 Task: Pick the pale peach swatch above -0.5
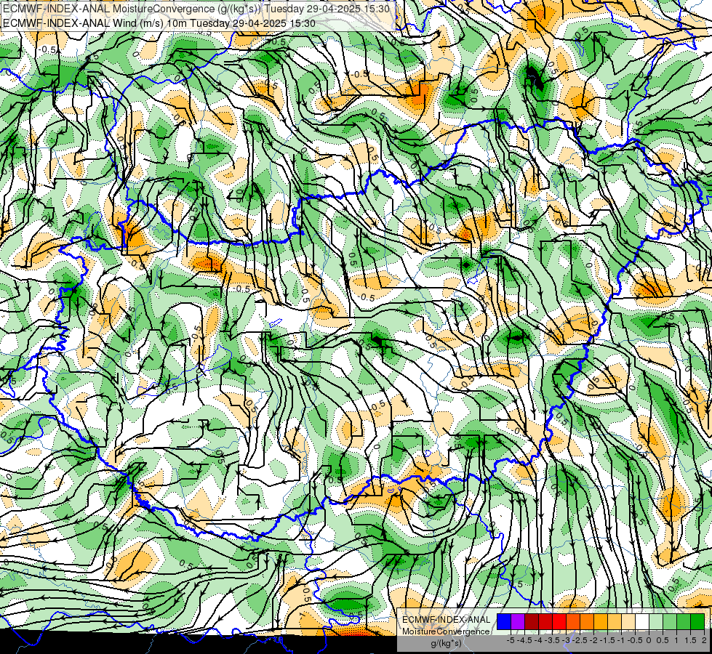click(628, 621)
